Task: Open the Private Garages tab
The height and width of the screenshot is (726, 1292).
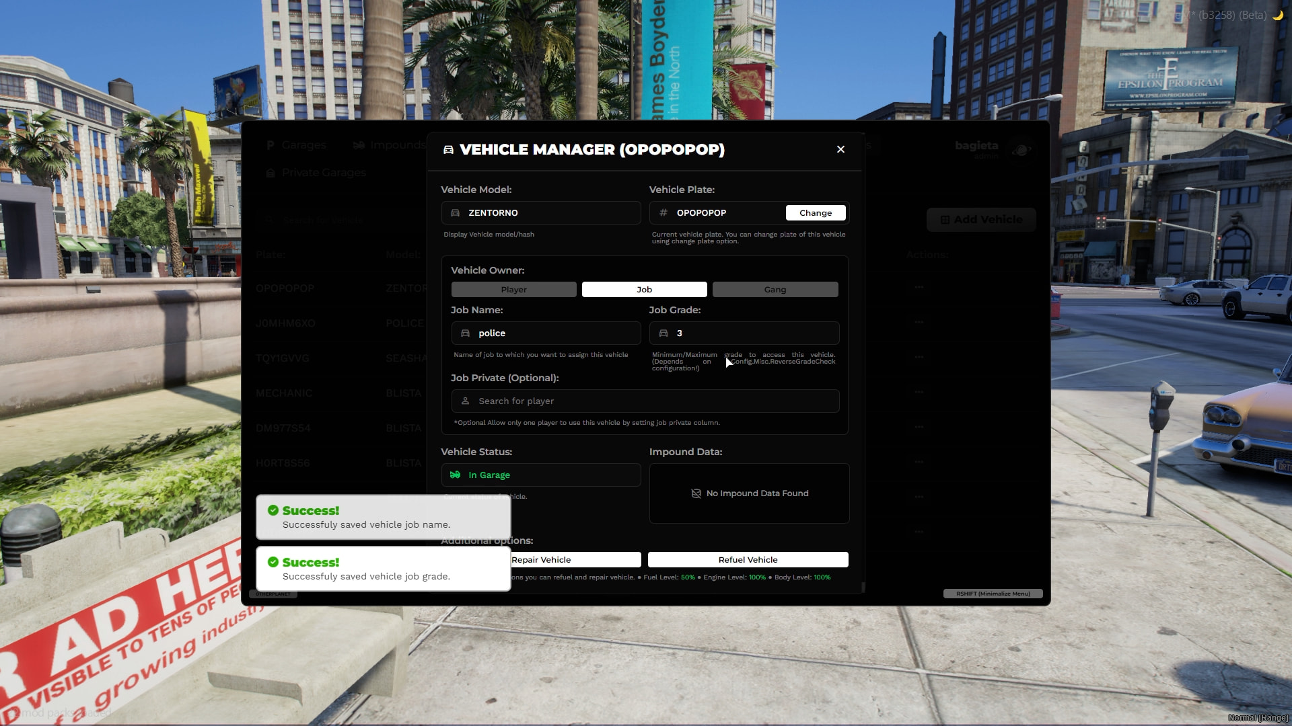Action: point(316,173)
